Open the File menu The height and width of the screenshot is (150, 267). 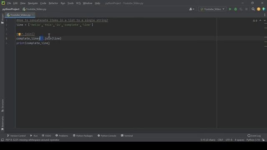click(x=9, y=3)
